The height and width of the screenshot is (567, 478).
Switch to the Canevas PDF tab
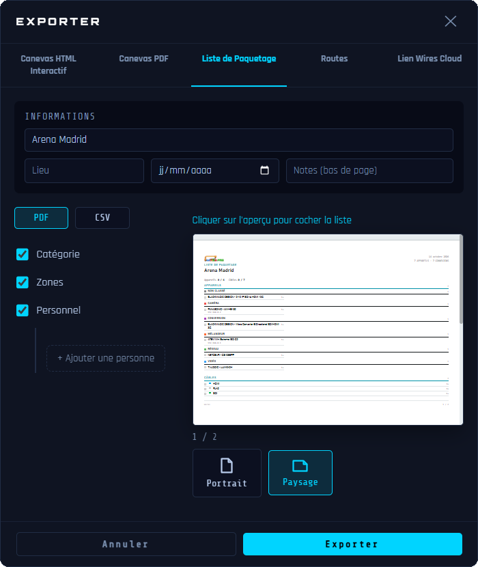(143, 59)
